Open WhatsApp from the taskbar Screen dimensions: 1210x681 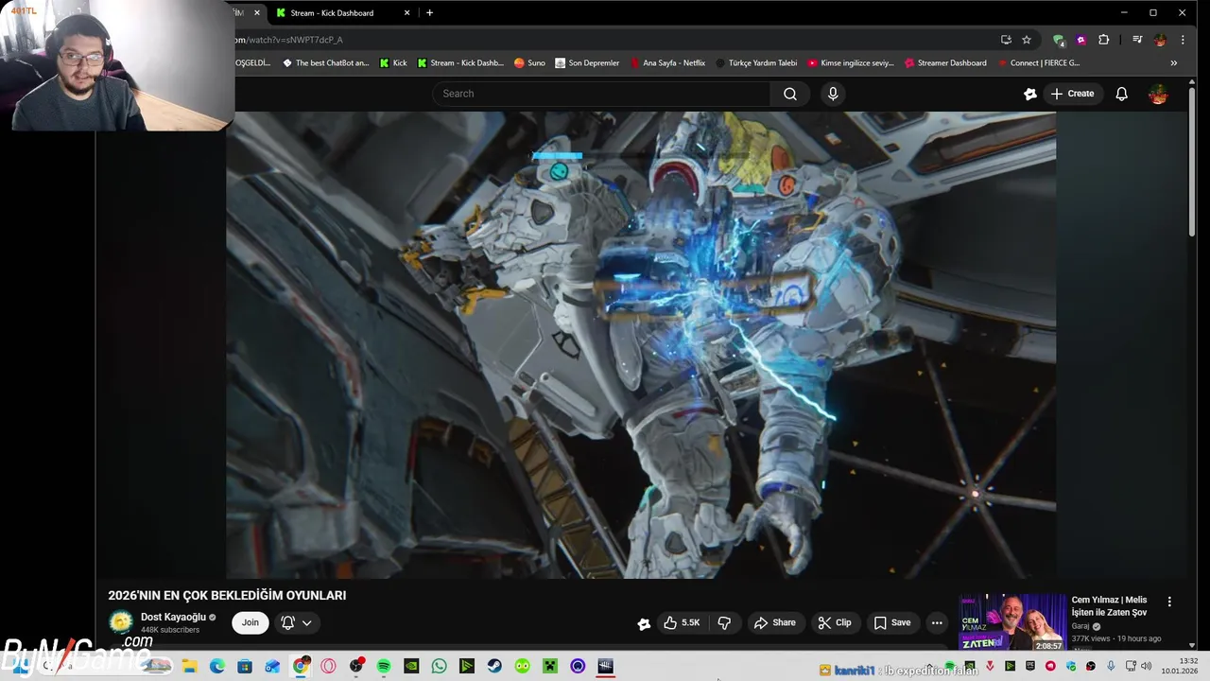pyautogui.click(x=439, y=666)
